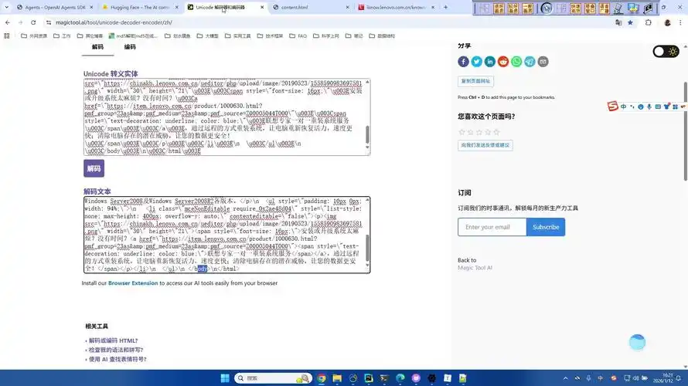Switch to the 编码 tab
Viewport: 688px width, 386px height.
click(x=130, y=47)
